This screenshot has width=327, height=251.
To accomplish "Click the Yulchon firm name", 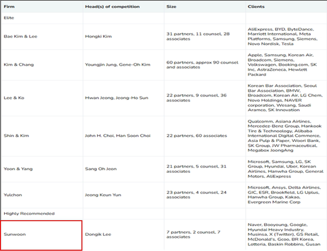I will pos(13,195).
